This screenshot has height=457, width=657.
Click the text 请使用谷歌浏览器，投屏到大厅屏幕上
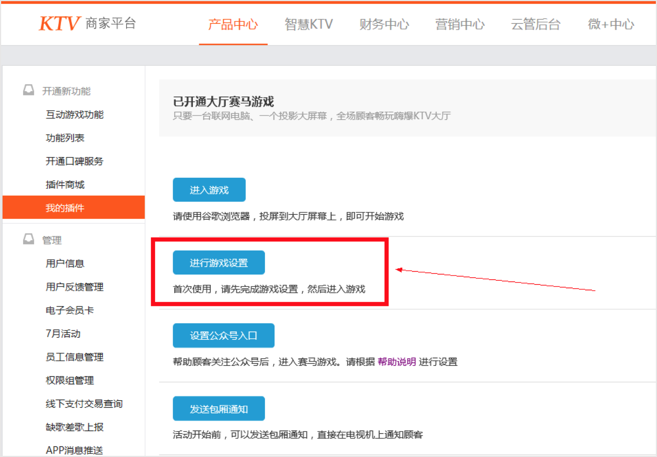pyautogui.click(x=255, y=216)
